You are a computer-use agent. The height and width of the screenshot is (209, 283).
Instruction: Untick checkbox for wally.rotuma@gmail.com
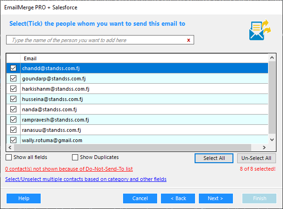13,140
